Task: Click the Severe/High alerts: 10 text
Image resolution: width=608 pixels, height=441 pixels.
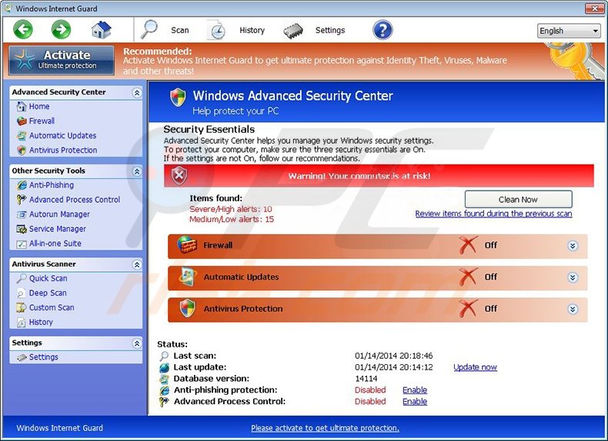Action: pos(231,209)
